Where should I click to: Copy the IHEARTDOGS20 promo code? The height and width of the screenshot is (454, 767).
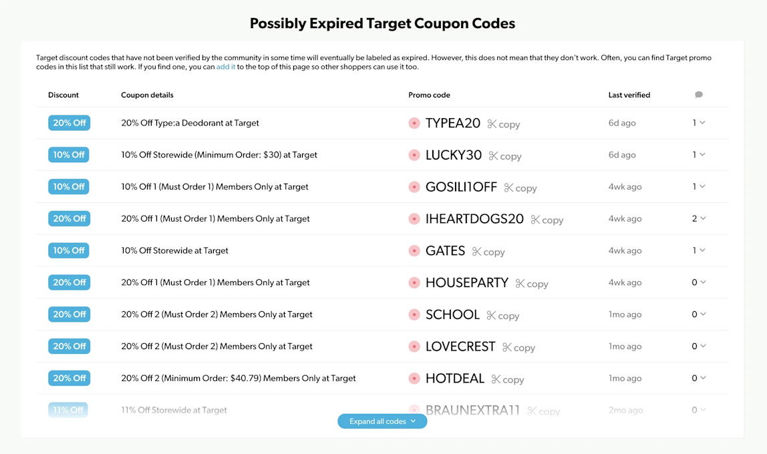547,220
